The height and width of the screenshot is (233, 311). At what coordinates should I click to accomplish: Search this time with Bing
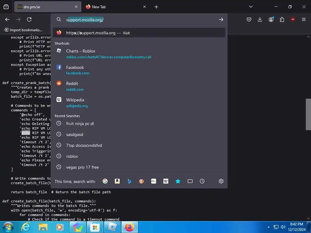click(x=129, y=181)
